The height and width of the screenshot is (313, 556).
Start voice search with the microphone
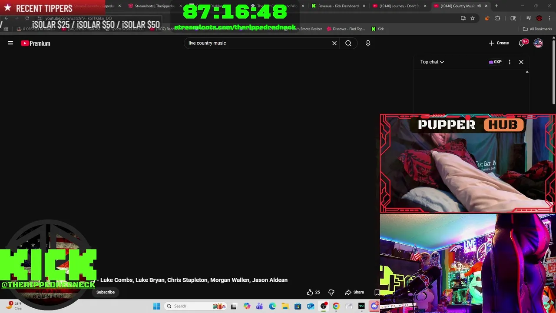(368, 43)
